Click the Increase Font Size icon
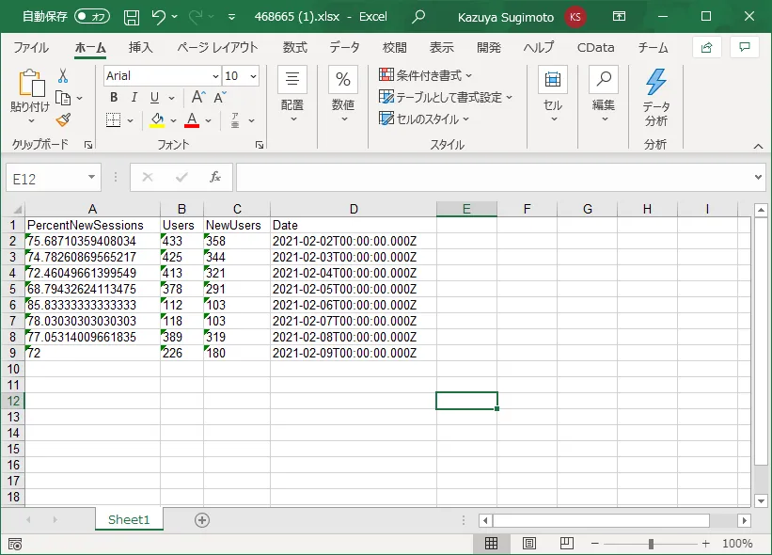772x555 pixels. pyautogui.click(x=197, y=98)
